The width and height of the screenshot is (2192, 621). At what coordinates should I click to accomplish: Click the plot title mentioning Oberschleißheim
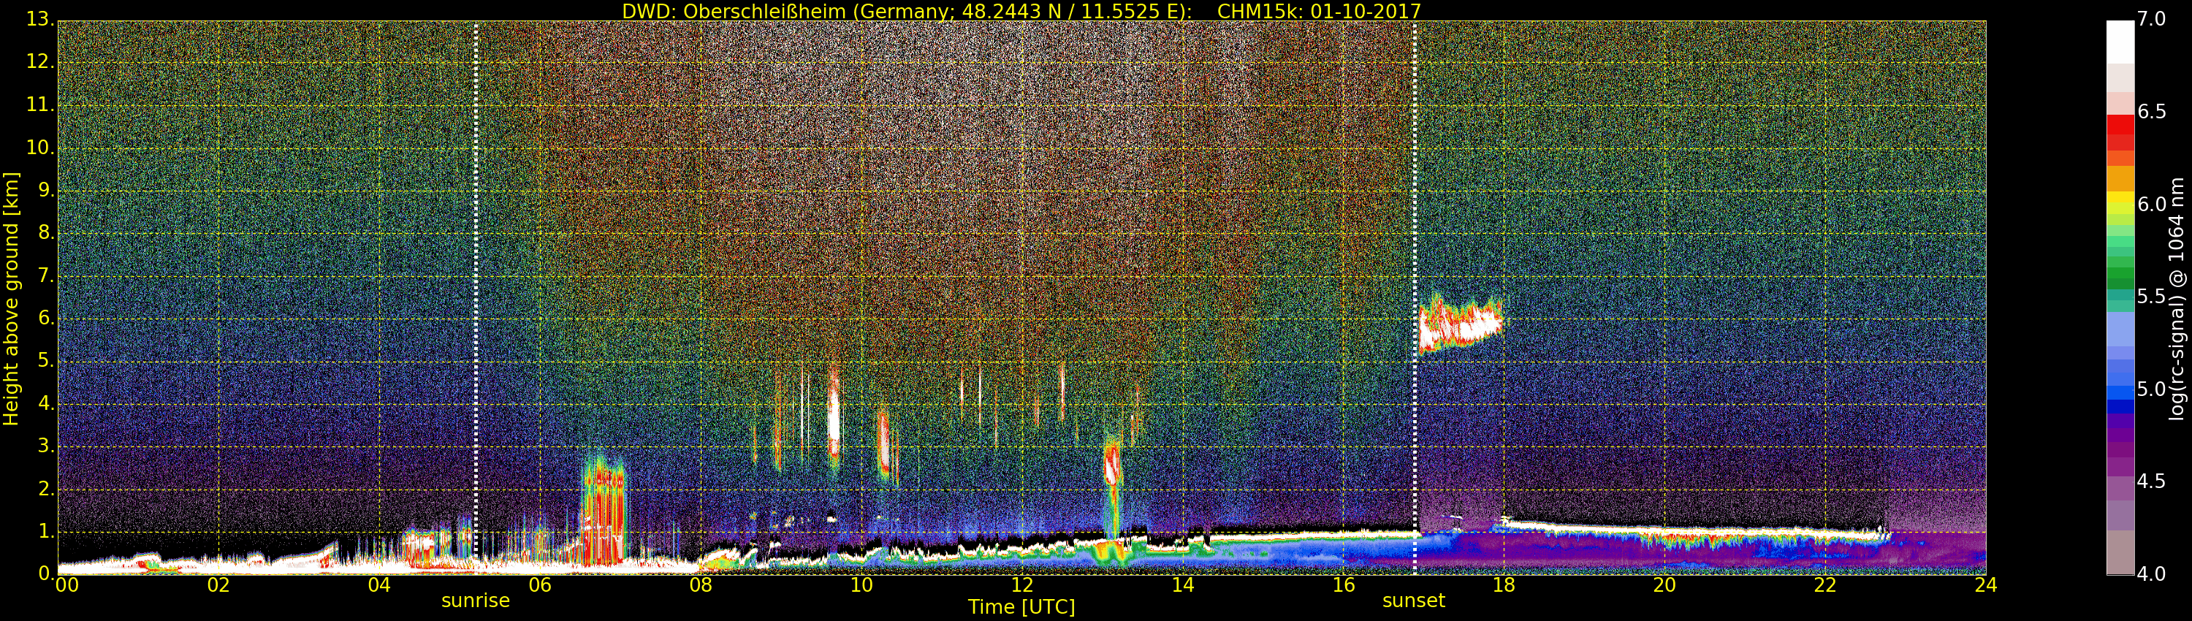click(x=1021, y=11)
